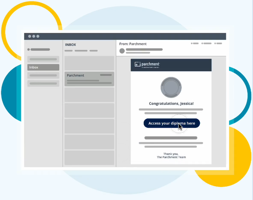Open the Parchment email in message list
253x200 pixels.
[x=89, y=79]
